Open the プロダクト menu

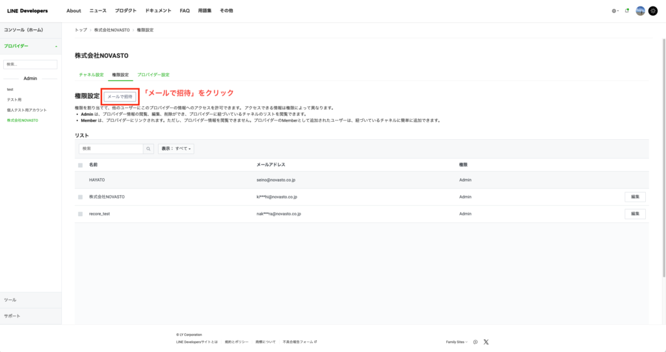tap(126, 10)
